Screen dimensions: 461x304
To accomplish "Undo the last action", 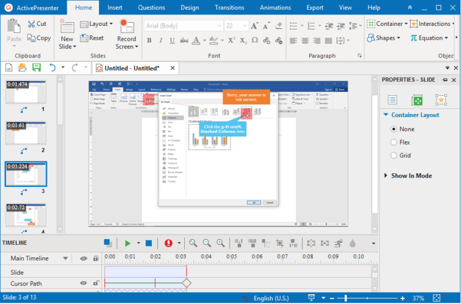I will (x=52, y=68).
